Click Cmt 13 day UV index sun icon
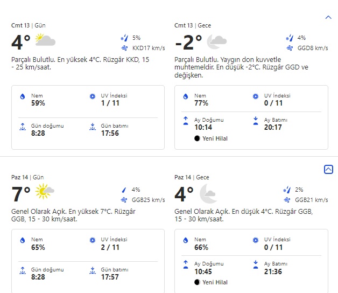Screen dimensions: 338x293 (93, 96)
